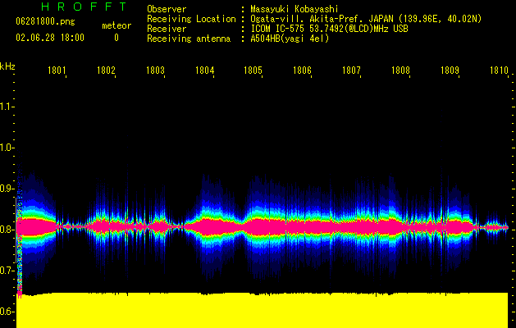The height and width of the screenshot is (328, 516).
Task: Click the 0.9 kHz axis label
Action: click(7, 189)
